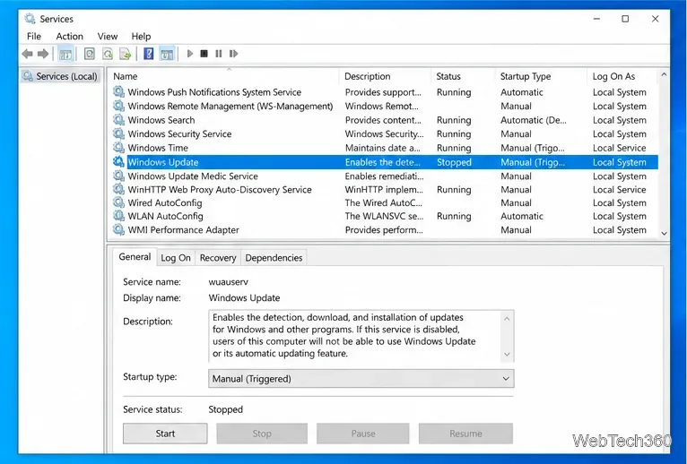The width and height of the screenshot is (687, 464).
Task: Select Wired AutoConfig service name
Action: point(165,203)
